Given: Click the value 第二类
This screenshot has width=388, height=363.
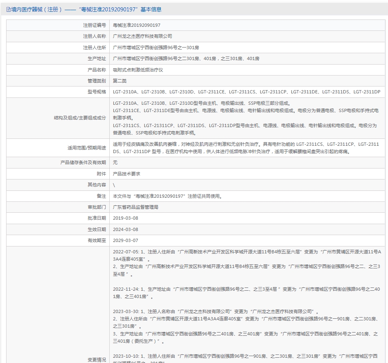Looking at the screenshot, I should coord(120,81).
